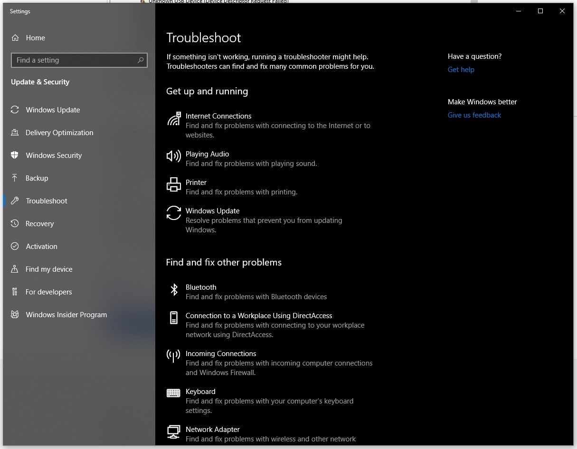Click the 'Get up and running' heading
Image resolution: width=577 pixels, height=449 pixels.
point(207,92)
